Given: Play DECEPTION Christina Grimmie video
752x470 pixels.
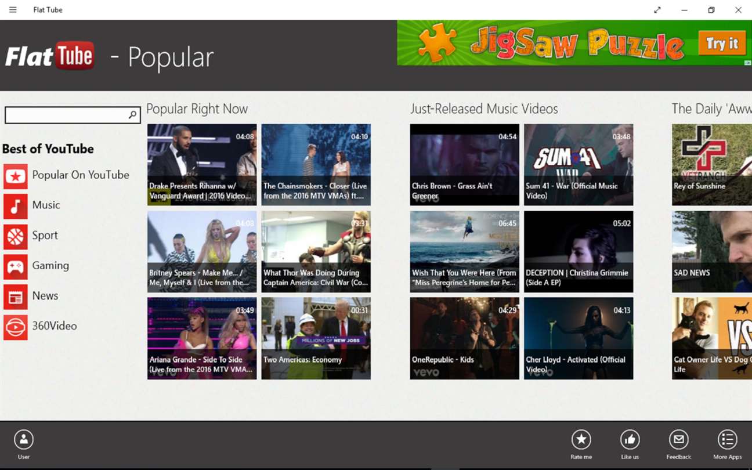Looking at the screenshot, I should tap(579, 252).
